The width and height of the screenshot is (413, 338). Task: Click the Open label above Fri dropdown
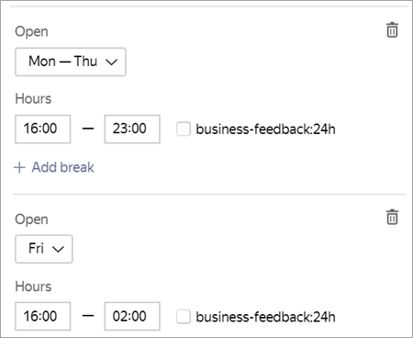(31, 220)
